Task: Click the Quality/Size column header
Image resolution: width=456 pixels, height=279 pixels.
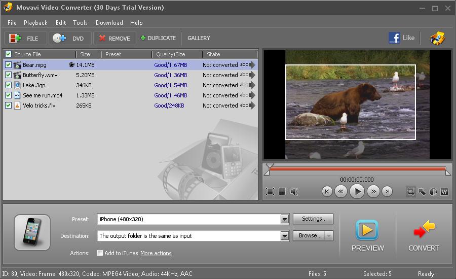Action: coord(177,54)
